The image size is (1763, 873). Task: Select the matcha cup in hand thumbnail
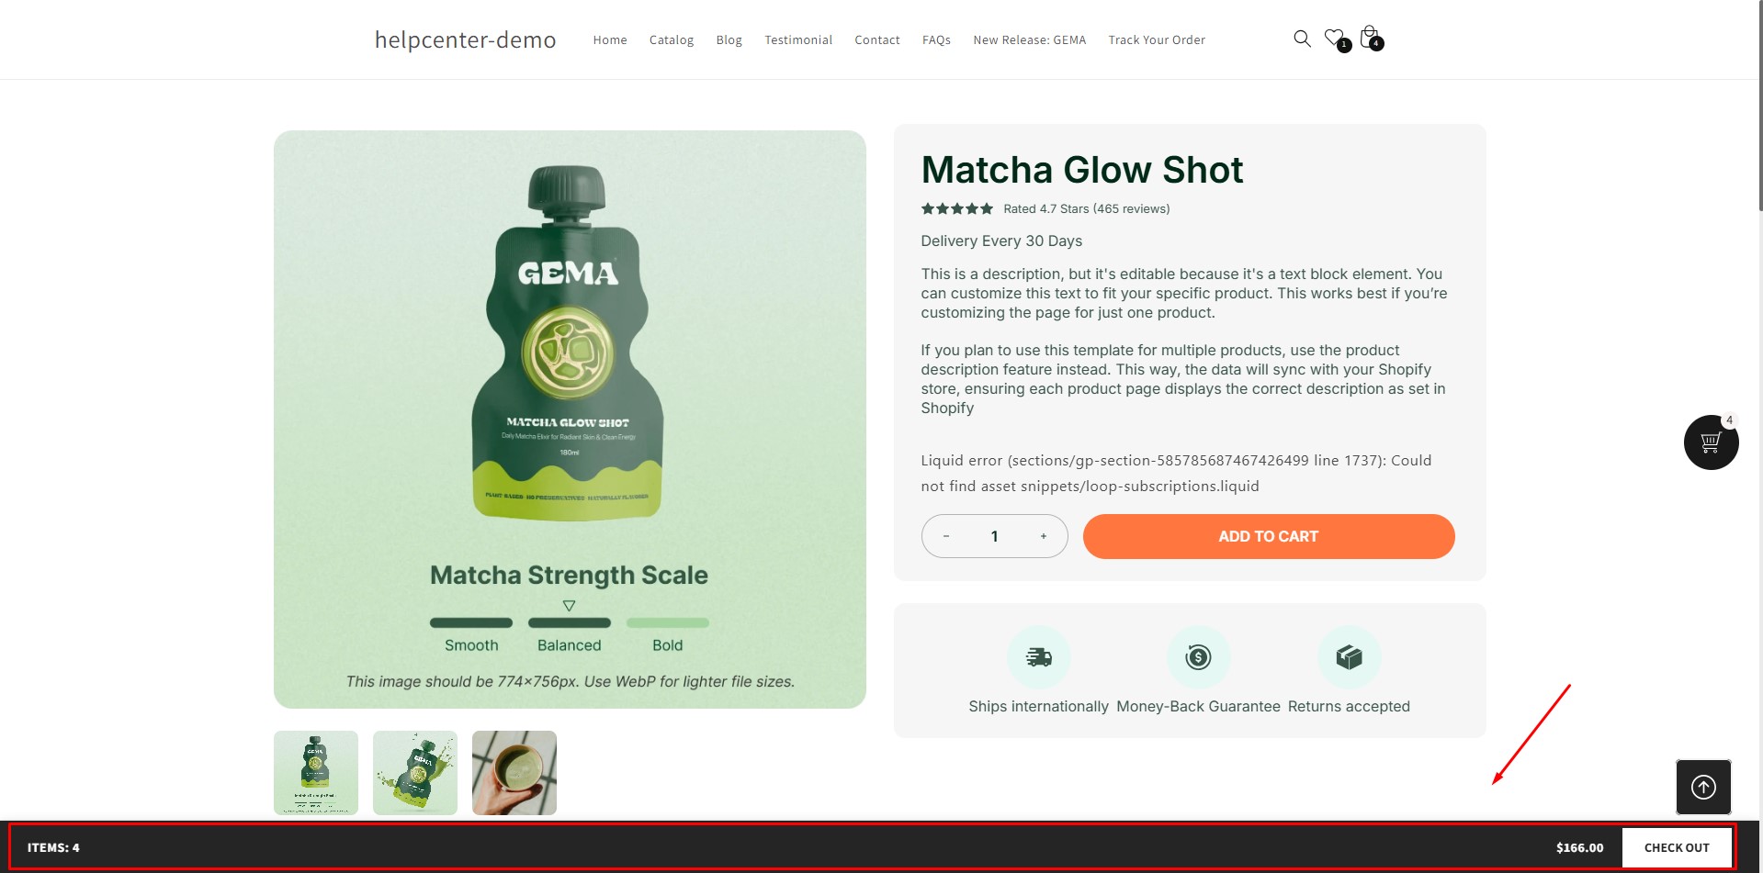[514, 773]
